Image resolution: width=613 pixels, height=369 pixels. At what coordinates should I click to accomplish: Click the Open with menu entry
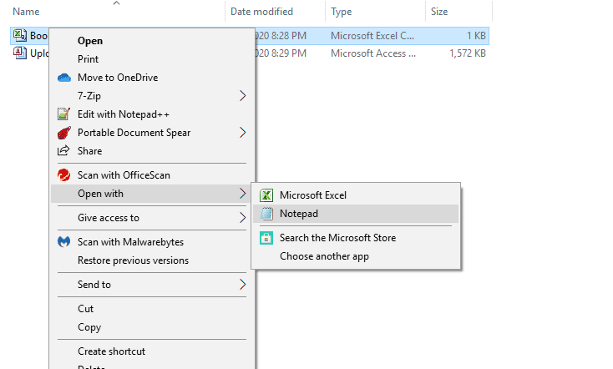click(153, 194)
